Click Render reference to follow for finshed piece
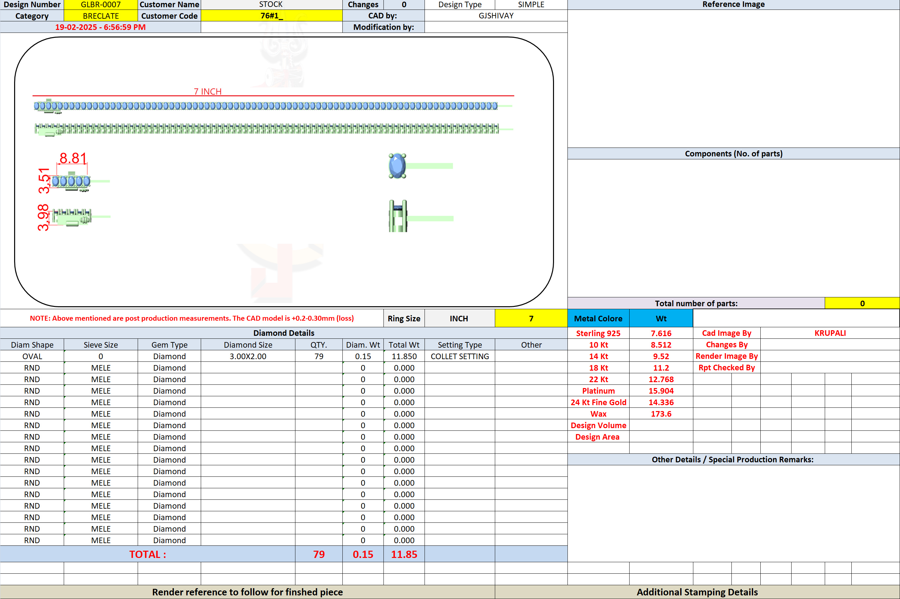Screen dimensions: 900x599 (247, 592)
